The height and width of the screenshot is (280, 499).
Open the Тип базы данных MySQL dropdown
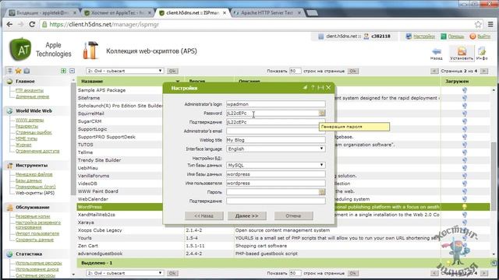click(x=276, y=165)
